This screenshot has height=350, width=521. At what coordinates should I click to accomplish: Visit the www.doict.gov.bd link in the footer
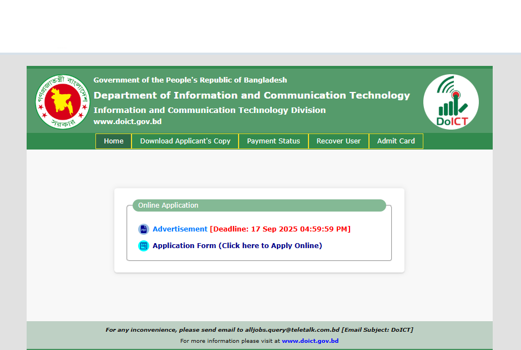(310, 341)
